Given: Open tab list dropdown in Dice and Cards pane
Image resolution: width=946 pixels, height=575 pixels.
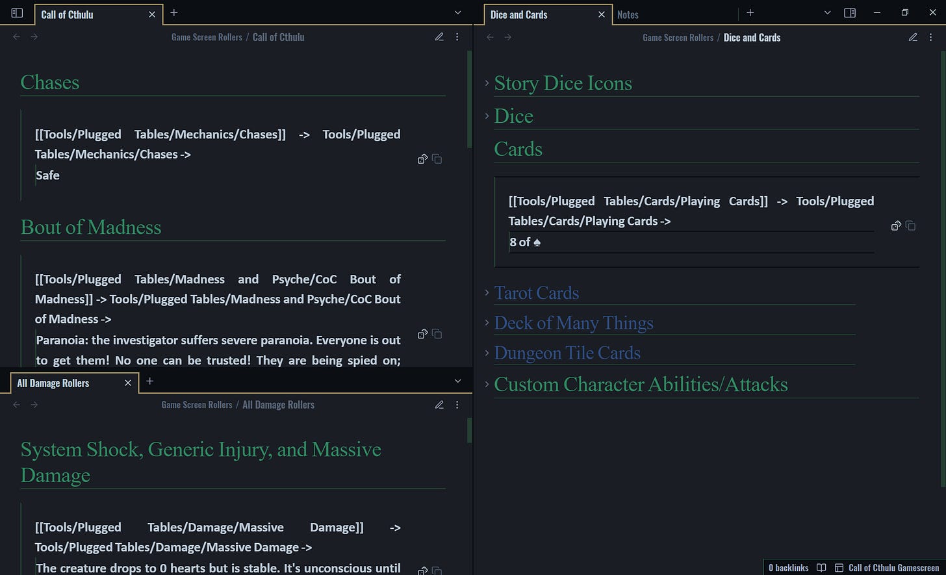Looking at the screenshot, I should [827, 12].
